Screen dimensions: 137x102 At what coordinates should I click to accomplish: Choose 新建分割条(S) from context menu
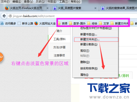coord(95,44)
